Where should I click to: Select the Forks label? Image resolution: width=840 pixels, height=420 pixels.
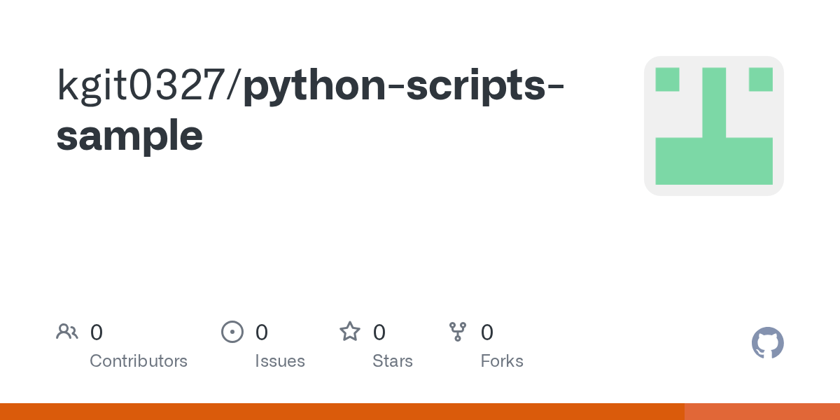click(x=502, y=361)
